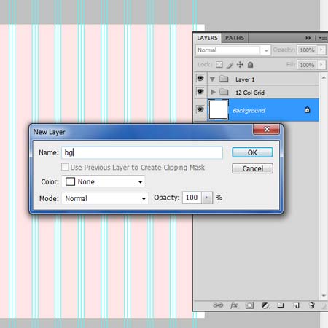Image resolution: width=328 pixels, height=328 pixels.
Task: Open the layer style fx menu
Action: (234, 305)
